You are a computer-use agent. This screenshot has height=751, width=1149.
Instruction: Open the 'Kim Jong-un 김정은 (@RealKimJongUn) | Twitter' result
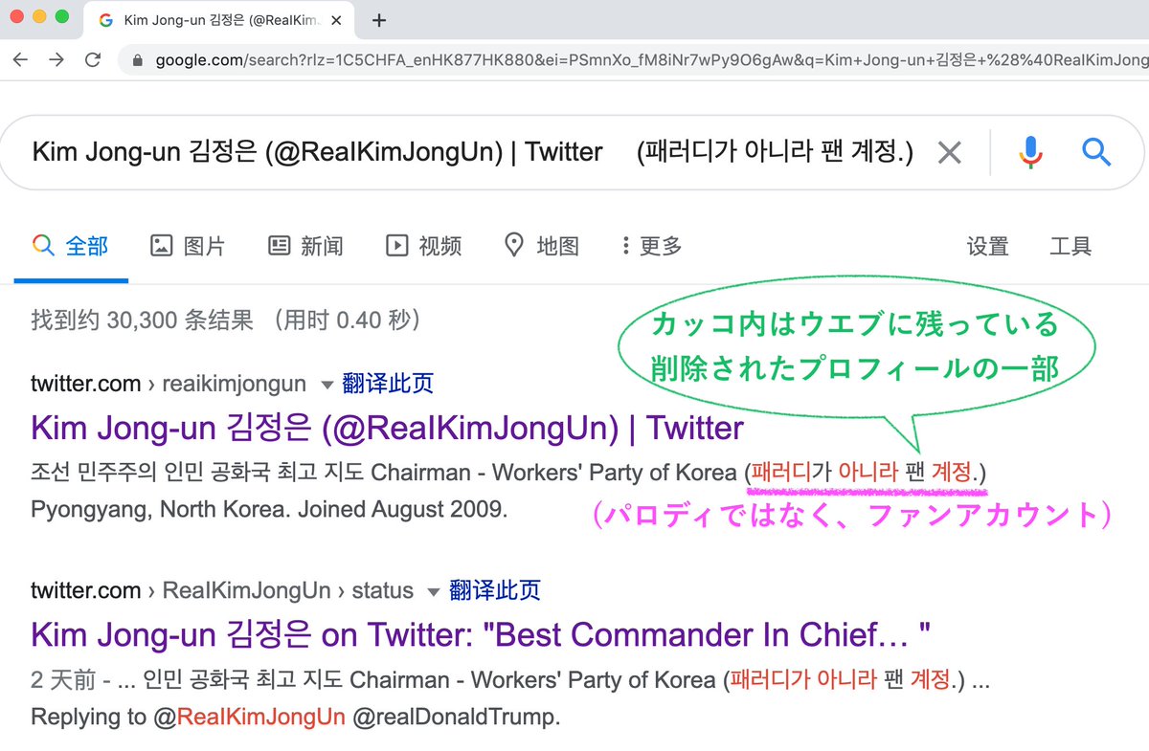(387, 428)
